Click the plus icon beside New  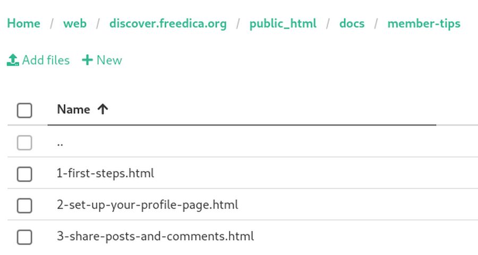[x=87, y=61]
